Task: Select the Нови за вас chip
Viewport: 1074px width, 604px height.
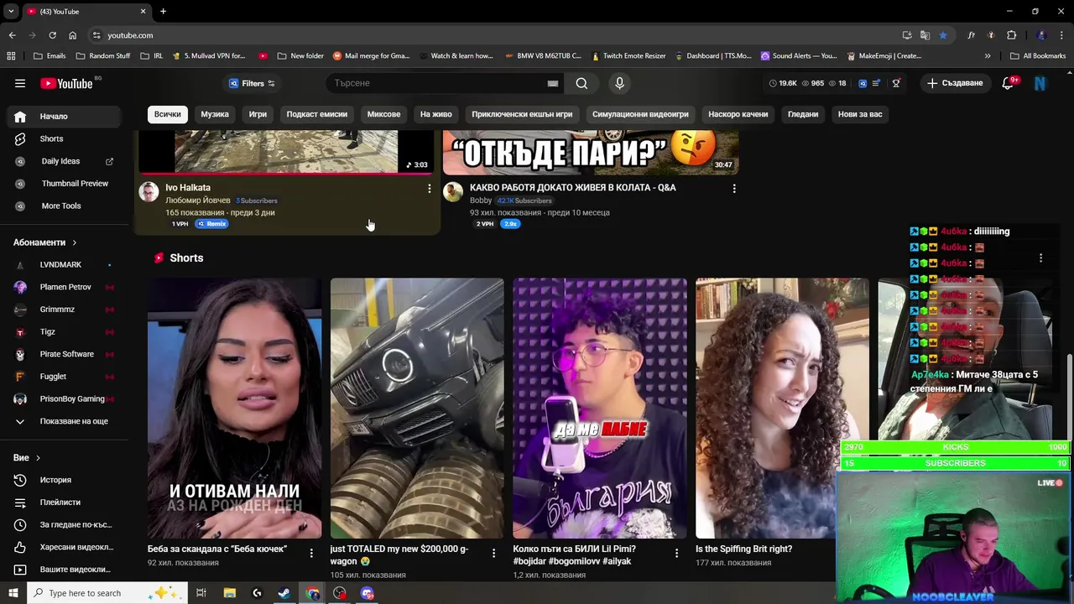Action: (860, 114)
